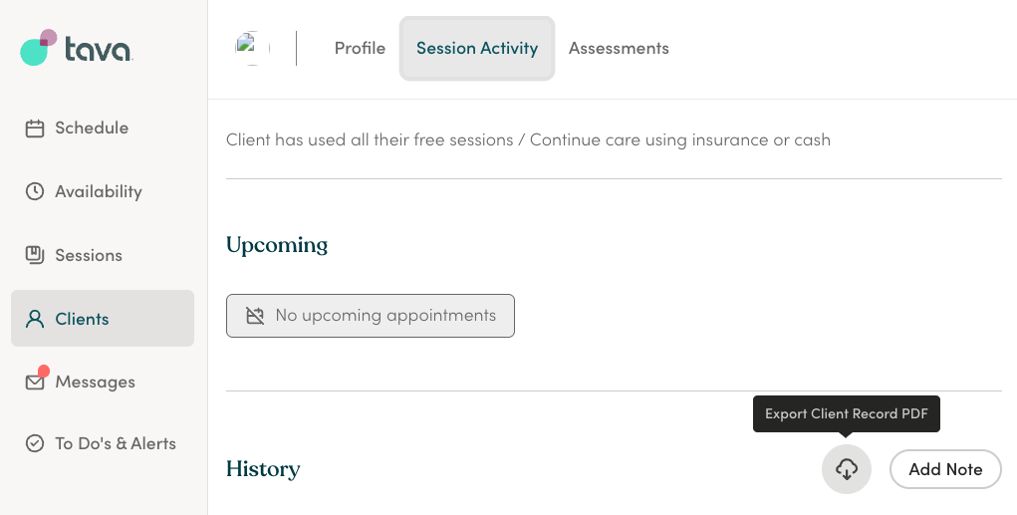Open Schedule via its calendar icon
The height and width of the screenshot is (515, 1017).
[35, 129]
